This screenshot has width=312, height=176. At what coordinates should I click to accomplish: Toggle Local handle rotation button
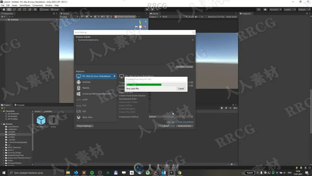click(55, 9)
